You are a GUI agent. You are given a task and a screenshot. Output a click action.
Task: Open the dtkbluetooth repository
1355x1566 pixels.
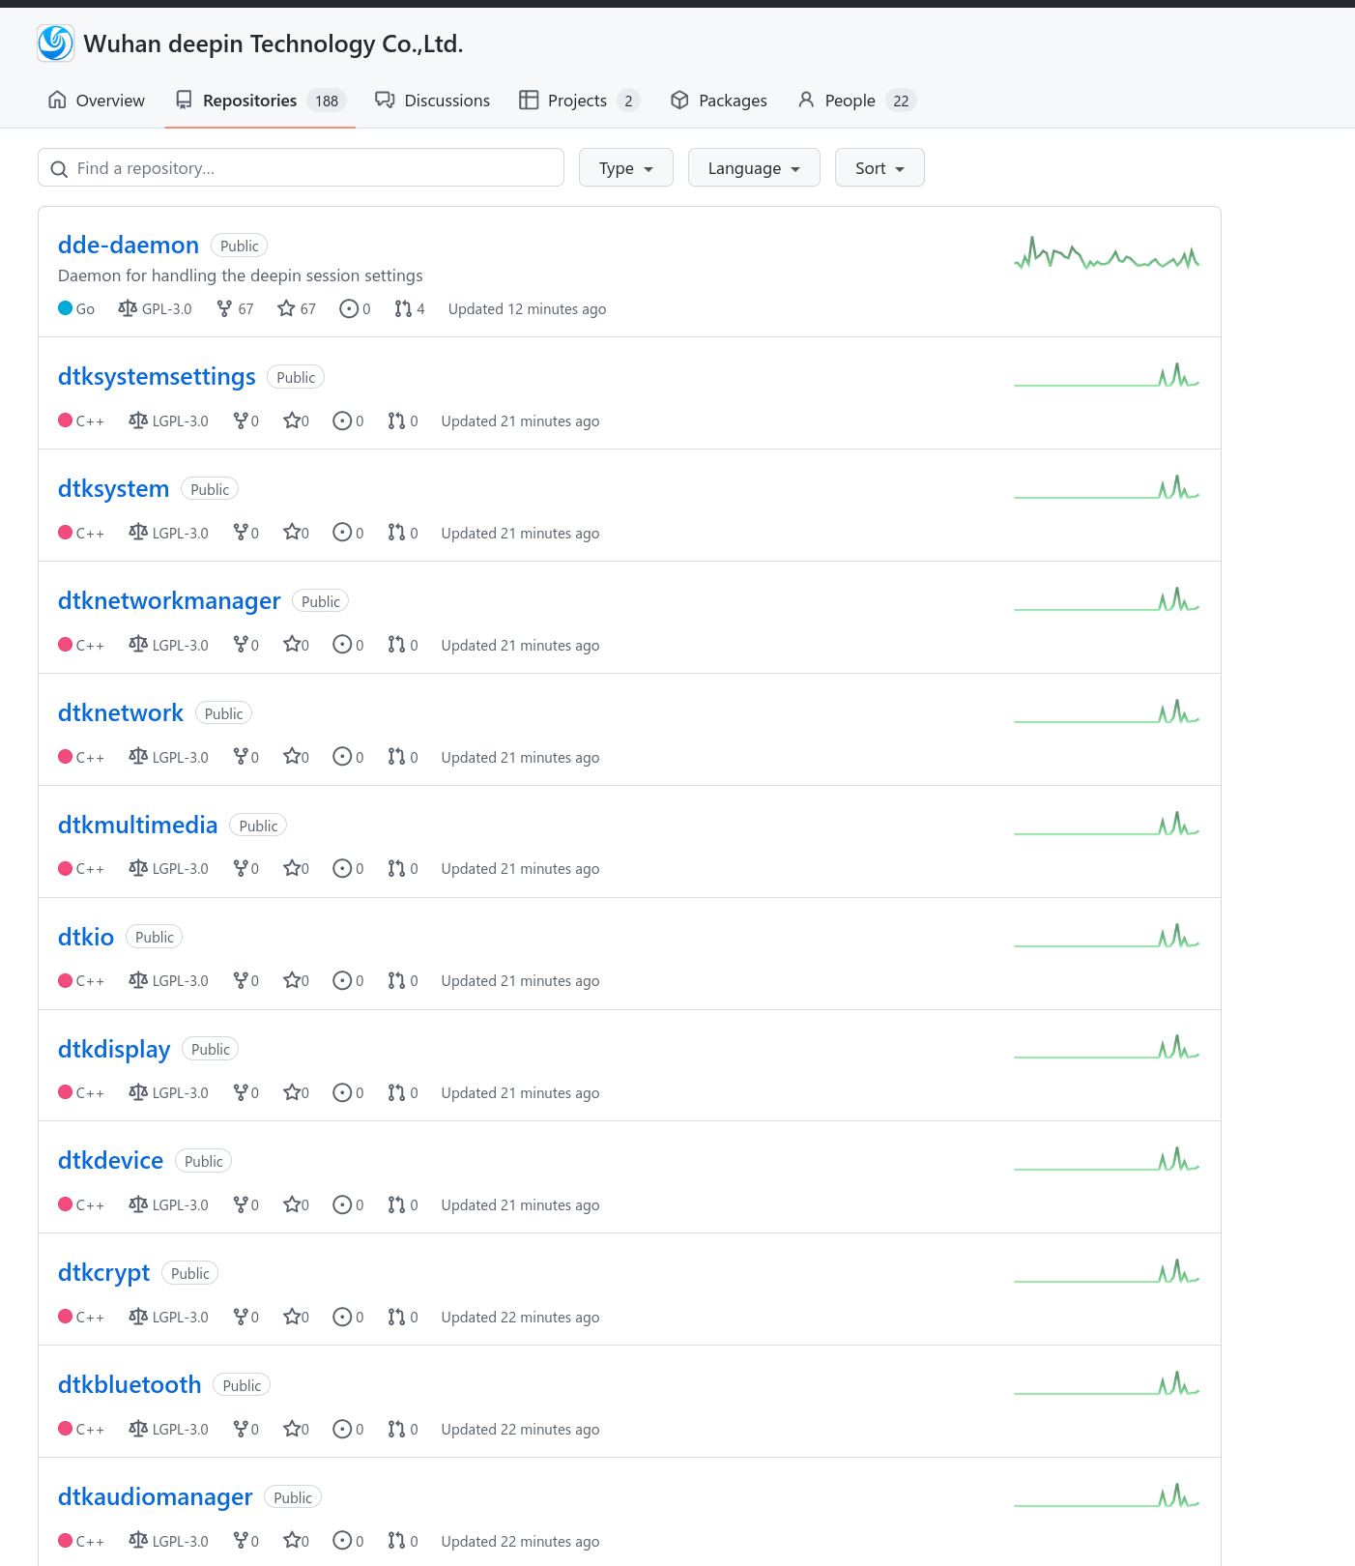pos(130,1385)
